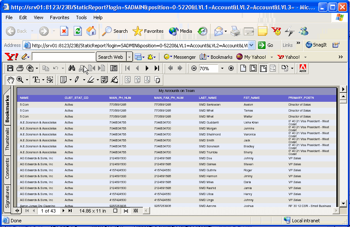350x227 pixels.
Task: Open the zoom percentage dropdown
Action: click(x=222, y=68)
